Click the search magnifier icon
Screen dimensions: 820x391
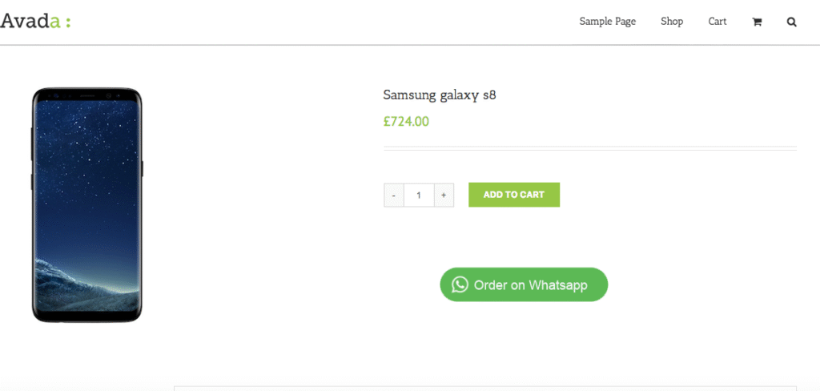(x=792, y=22)
